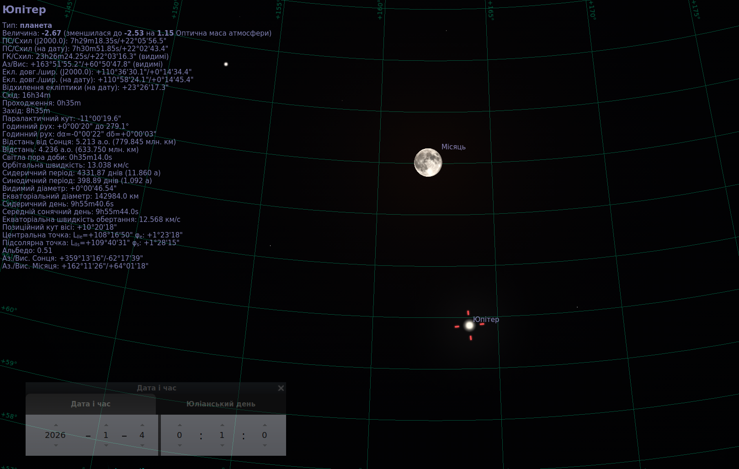The width and height of the screenshot is (739, 469).
Task: Click the Аз./Вис. Місяця line
Action: (75, 266)
